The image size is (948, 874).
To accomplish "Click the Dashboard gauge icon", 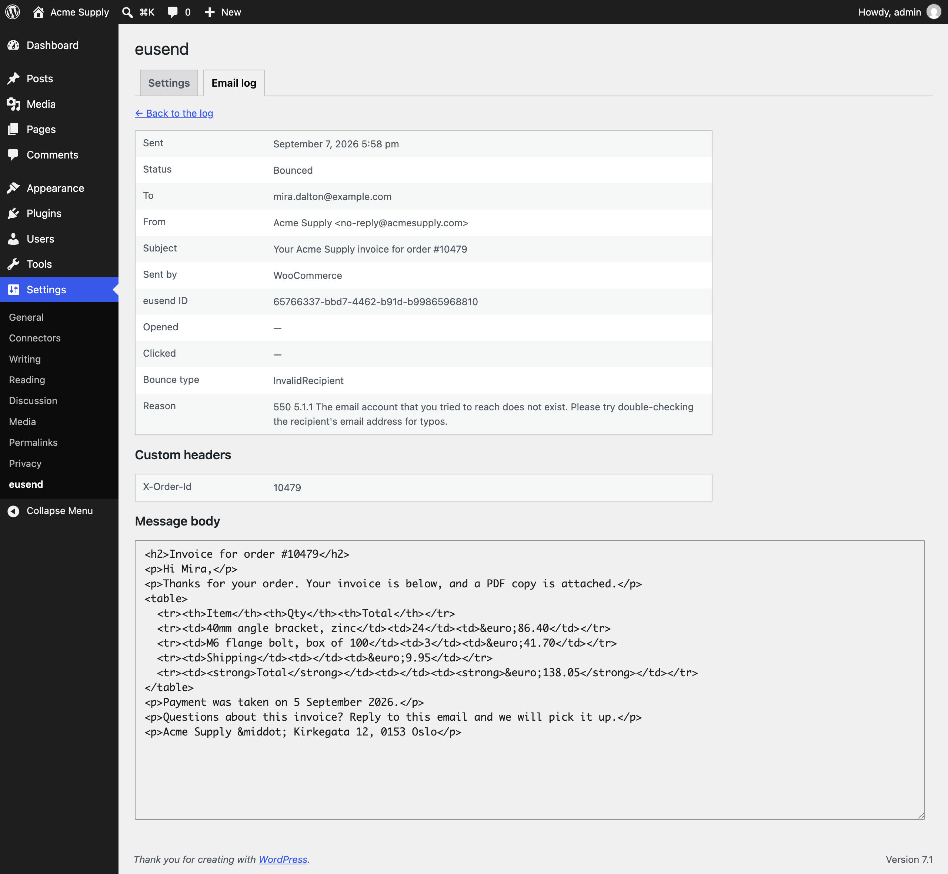I will 13,46.
